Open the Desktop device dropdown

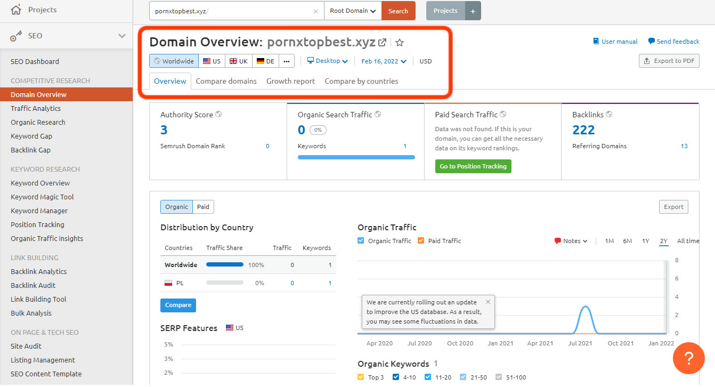tap(328, 61)
